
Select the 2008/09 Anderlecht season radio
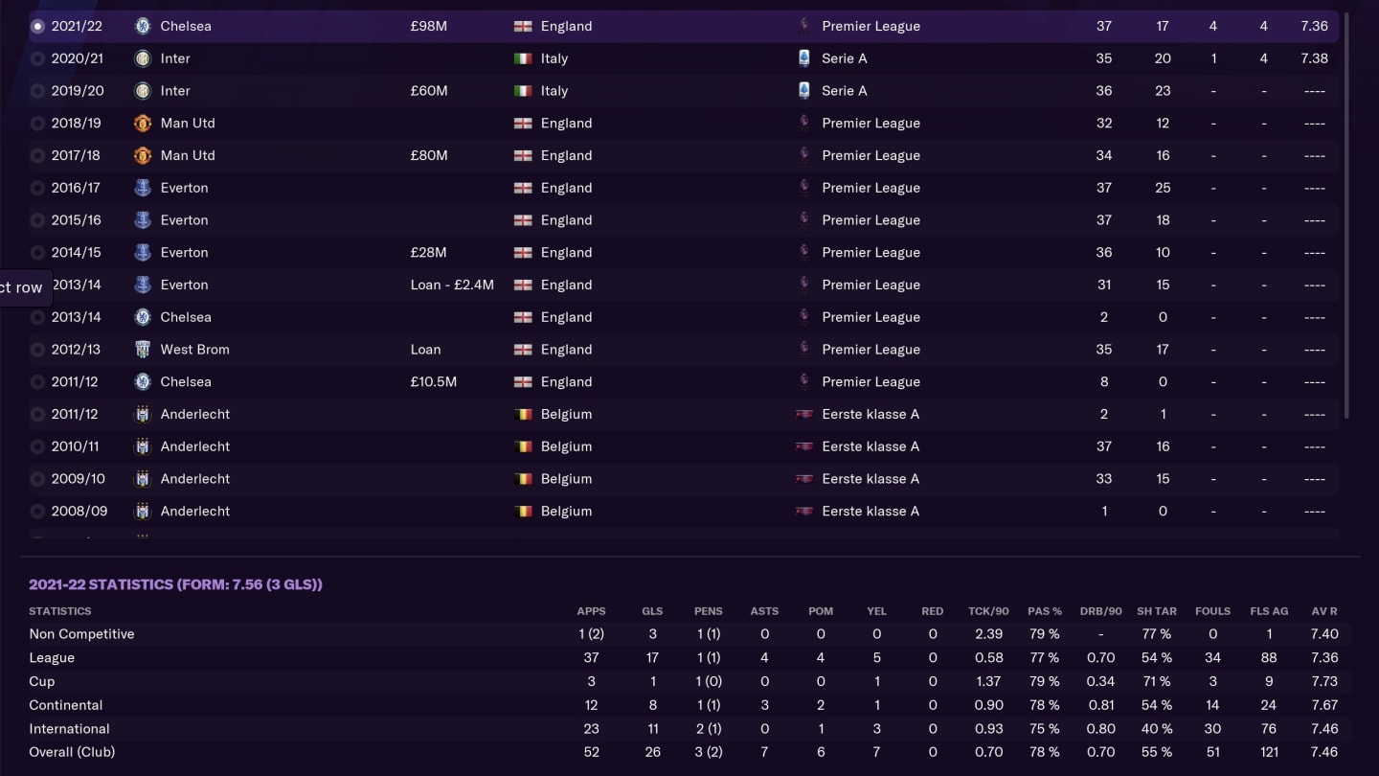(37, 511)
